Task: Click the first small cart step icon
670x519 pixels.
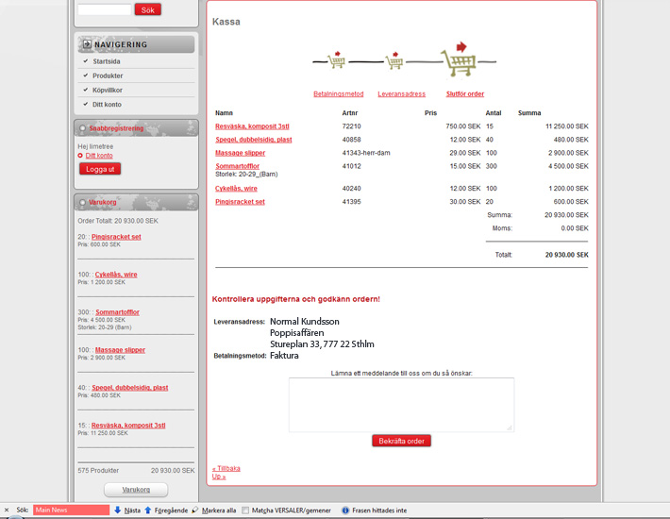Action: [x=336, y=59]
